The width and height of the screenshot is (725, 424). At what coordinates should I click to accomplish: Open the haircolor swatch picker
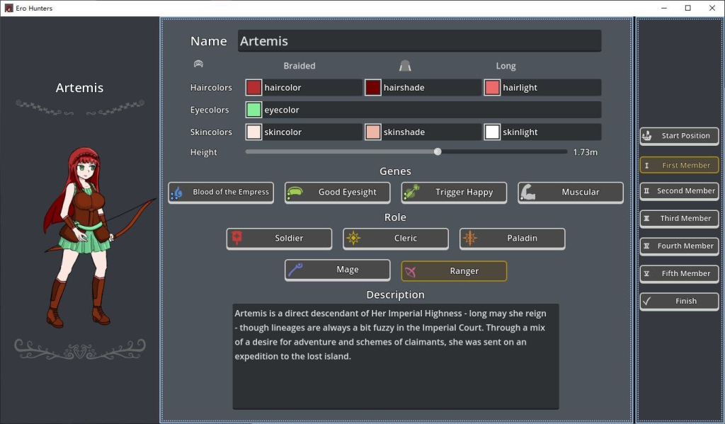(253, 88)
